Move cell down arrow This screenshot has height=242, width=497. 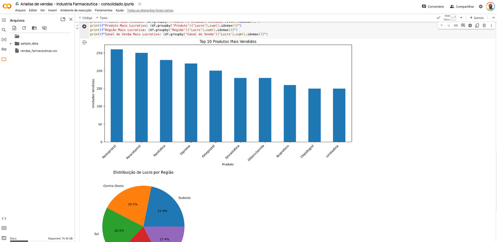click(448, 25)
